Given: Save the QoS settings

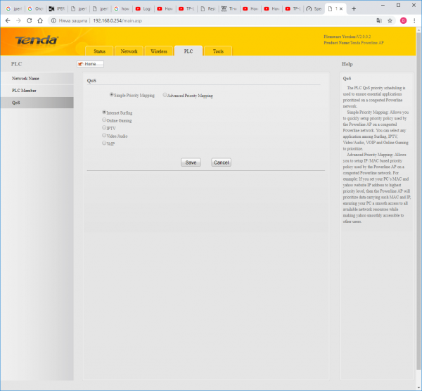Looking at the screenshot, I should tap(191, 162).
